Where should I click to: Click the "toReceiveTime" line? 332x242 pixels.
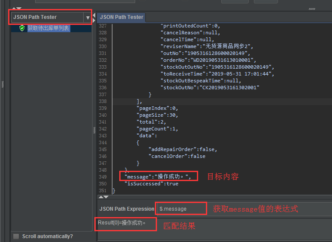coord(217,74)
